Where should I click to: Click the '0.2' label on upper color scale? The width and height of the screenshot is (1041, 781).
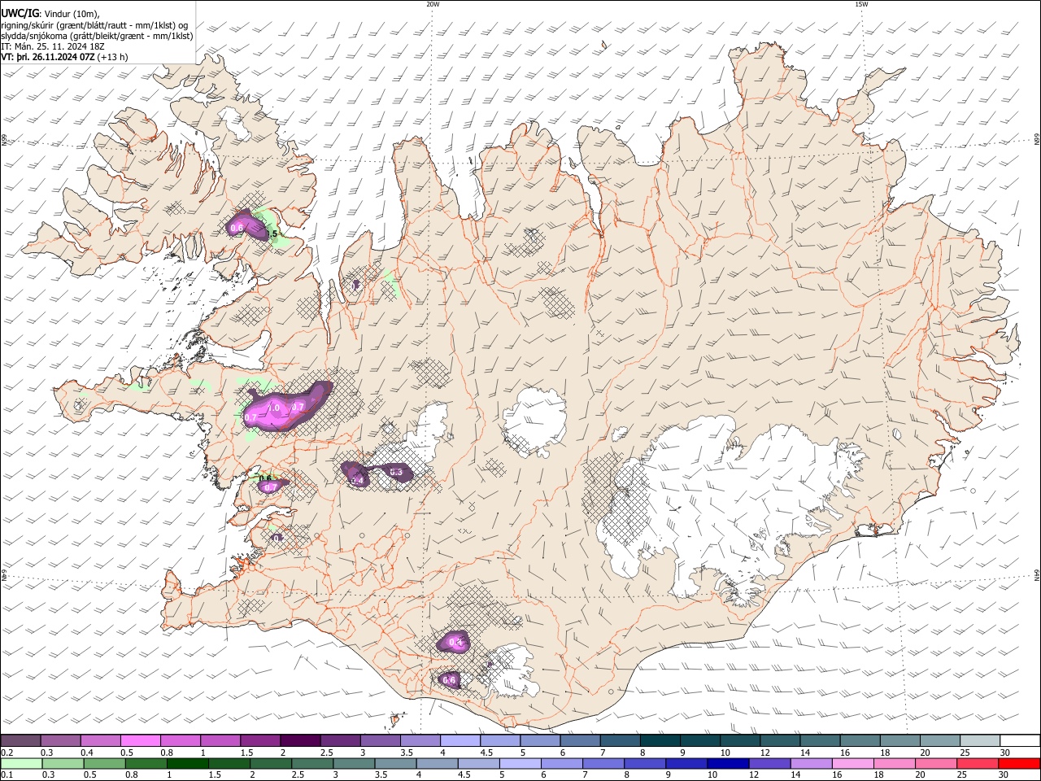coord(6,753)
